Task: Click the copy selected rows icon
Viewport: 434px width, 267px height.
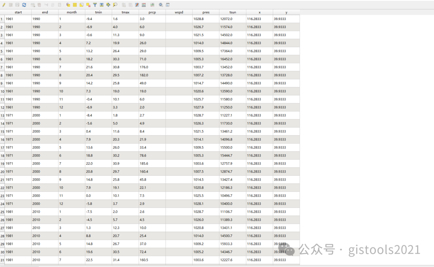Action: coord(53,5)
